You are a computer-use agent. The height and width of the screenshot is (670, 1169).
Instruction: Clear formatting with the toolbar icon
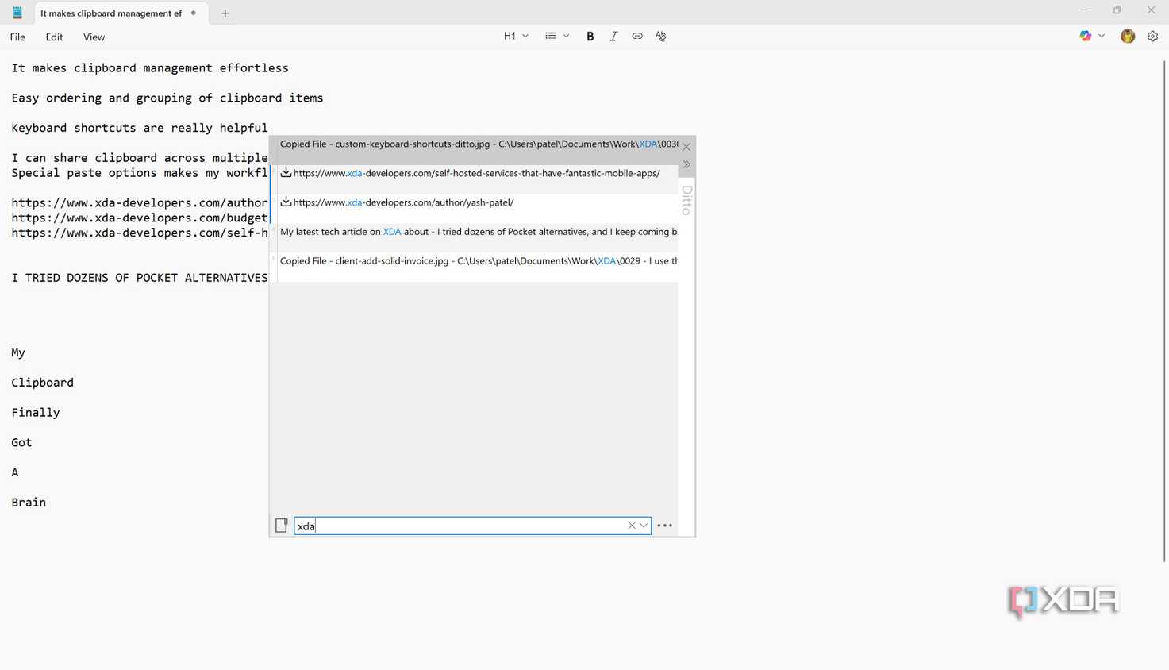click(x=661, y=37)
